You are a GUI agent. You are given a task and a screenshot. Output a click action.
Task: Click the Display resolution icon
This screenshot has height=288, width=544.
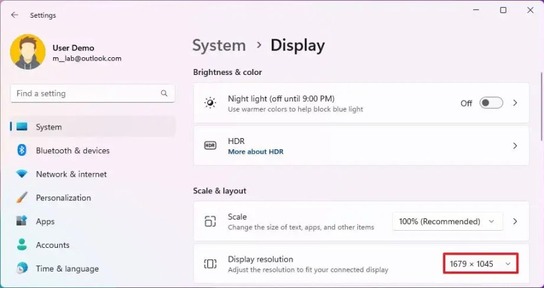tap(210, 264)
